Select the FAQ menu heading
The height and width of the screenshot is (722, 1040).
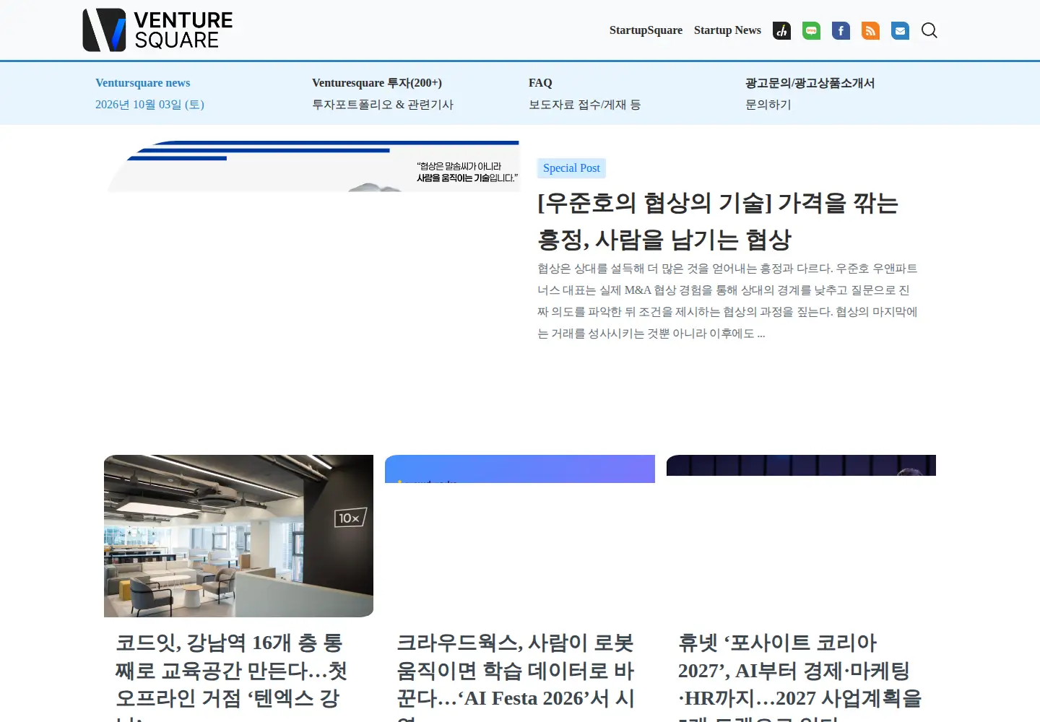click(540, 83)
